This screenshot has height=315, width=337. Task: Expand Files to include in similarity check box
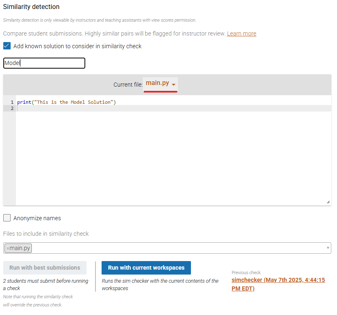167,248
